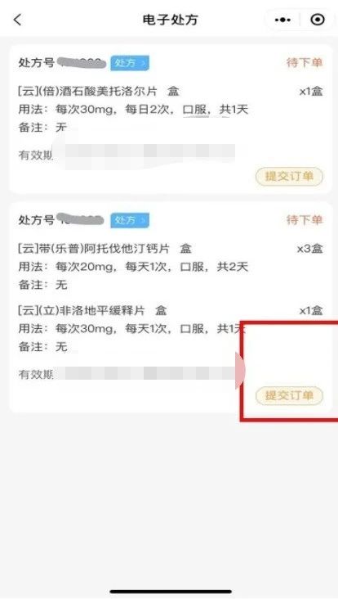
Task: Select the 酒石酸美托洛尔片 medicine entry
Action: (x=98, y=92)
